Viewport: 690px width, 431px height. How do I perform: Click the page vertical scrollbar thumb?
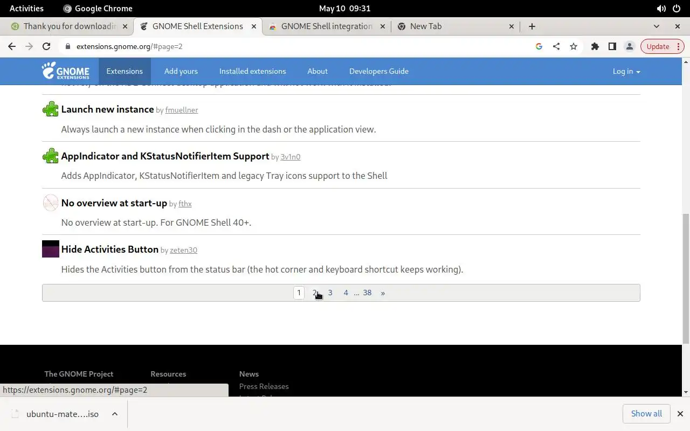[x=686, y=279]
